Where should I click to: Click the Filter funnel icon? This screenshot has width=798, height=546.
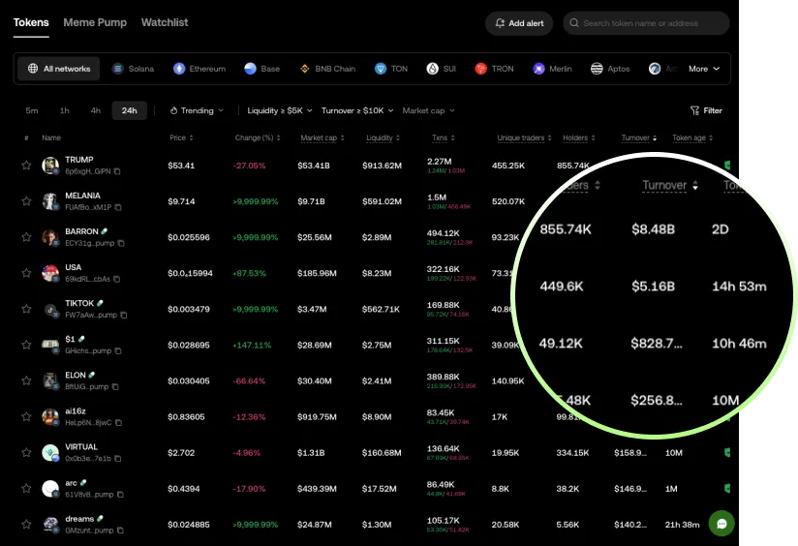point(695,111)
